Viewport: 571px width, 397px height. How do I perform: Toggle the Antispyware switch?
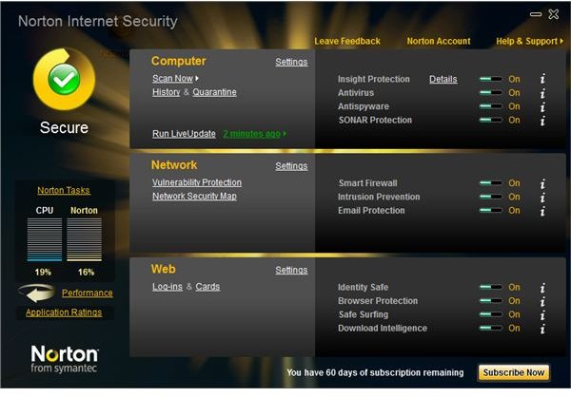[491, 106]
